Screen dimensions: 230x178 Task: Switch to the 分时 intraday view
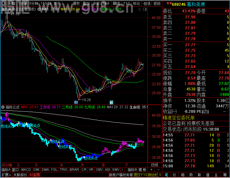click(11, 3)
